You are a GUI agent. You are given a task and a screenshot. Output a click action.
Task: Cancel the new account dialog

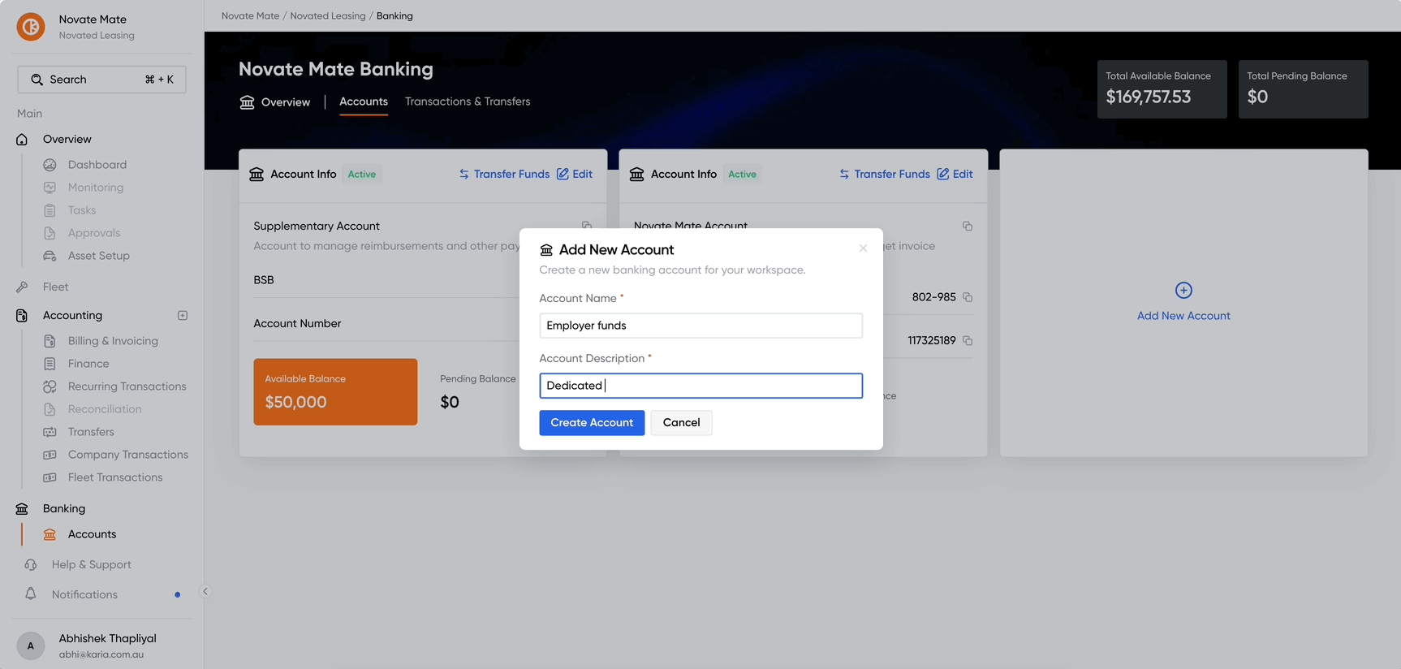point(681,422)
